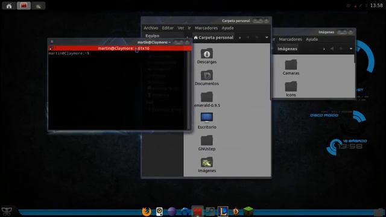Open Ir menu
This screenshot has height=217, width=386.
[x=189, y=28]
